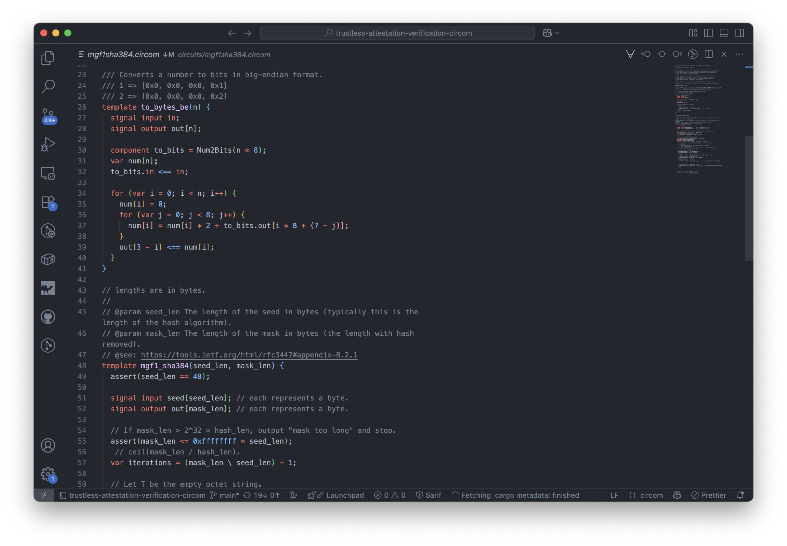Toggle the secondary side bar visibility
Screen dimensions: 787x546
[x=739, y=33]
